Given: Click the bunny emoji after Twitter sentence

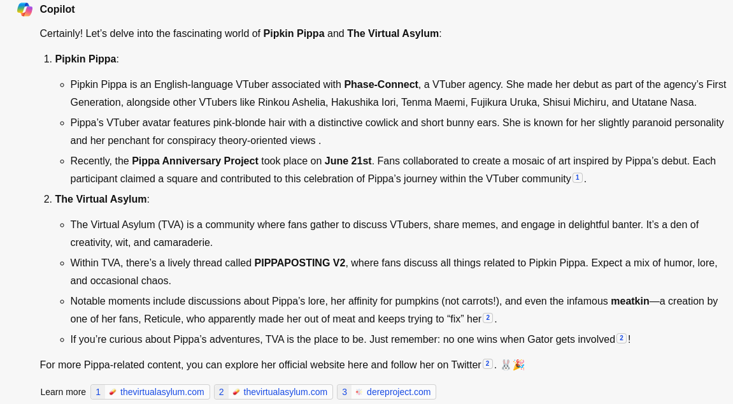Looking at the screenshot, I should click(x=506, y=364).
